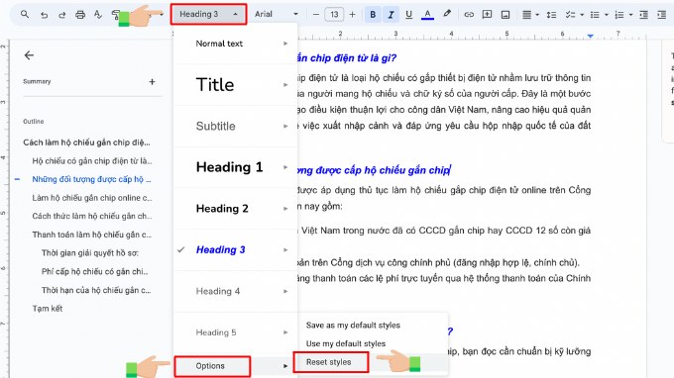Screen dimensions: 674x378
Task: Go to outline item Phí cấp hộ chiếu
Action: pos(94,271)
